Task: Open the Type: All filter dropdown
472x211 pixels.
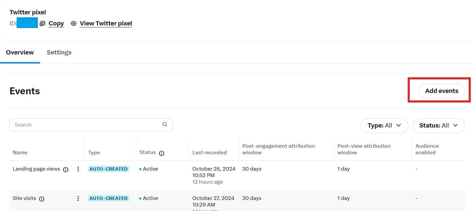Action: [384, 125]
